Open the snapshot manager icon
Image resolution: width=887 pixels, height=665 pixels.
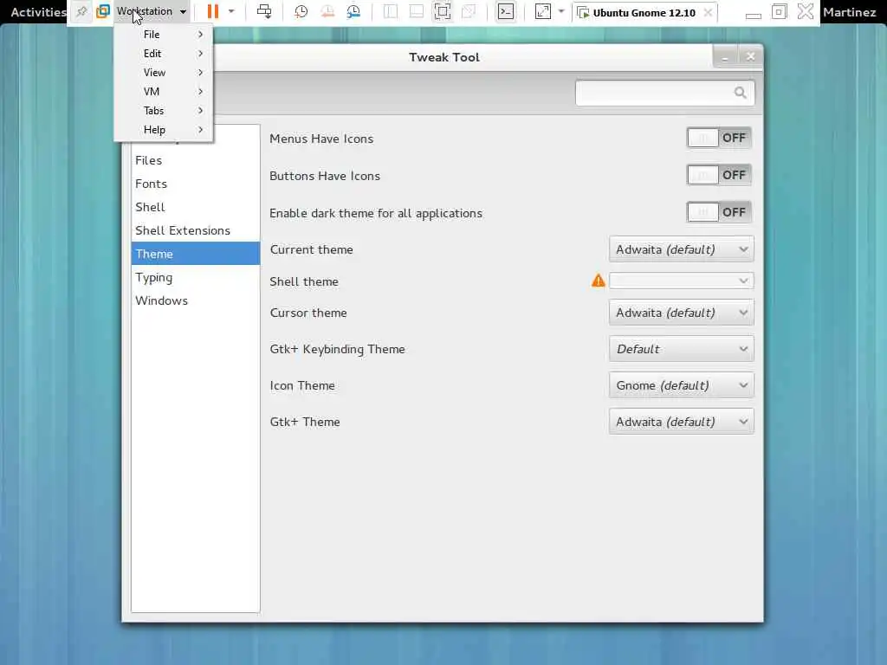[x=353, y=11]
